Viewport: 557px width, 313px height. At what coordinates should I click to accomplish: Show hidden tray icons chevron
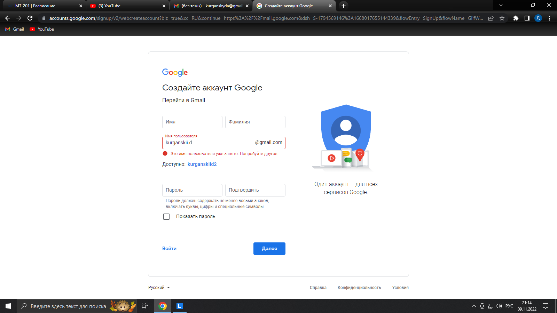pos(473,306)
